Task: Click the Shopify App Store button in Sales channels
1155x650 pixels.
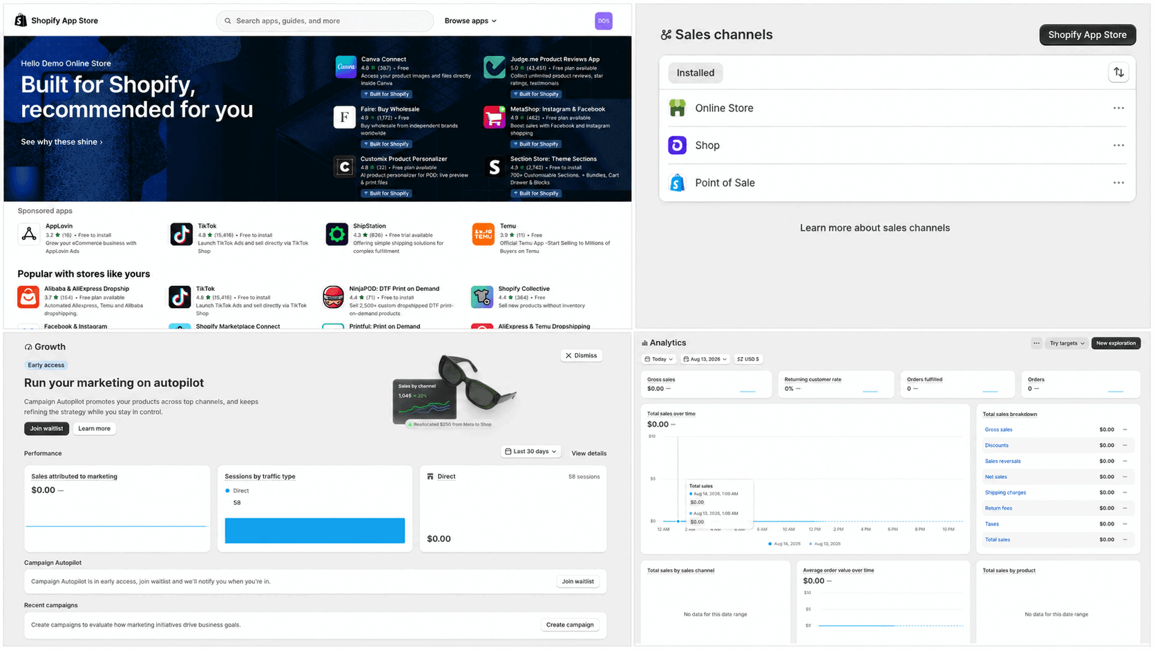Action: tap(1087, 35)
